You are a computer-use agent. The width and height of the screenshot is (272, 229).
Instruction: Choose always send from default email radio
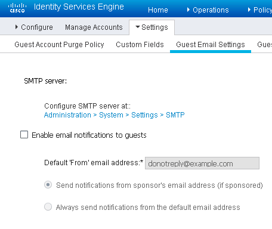pyautogui.click(x=48, y=207)
